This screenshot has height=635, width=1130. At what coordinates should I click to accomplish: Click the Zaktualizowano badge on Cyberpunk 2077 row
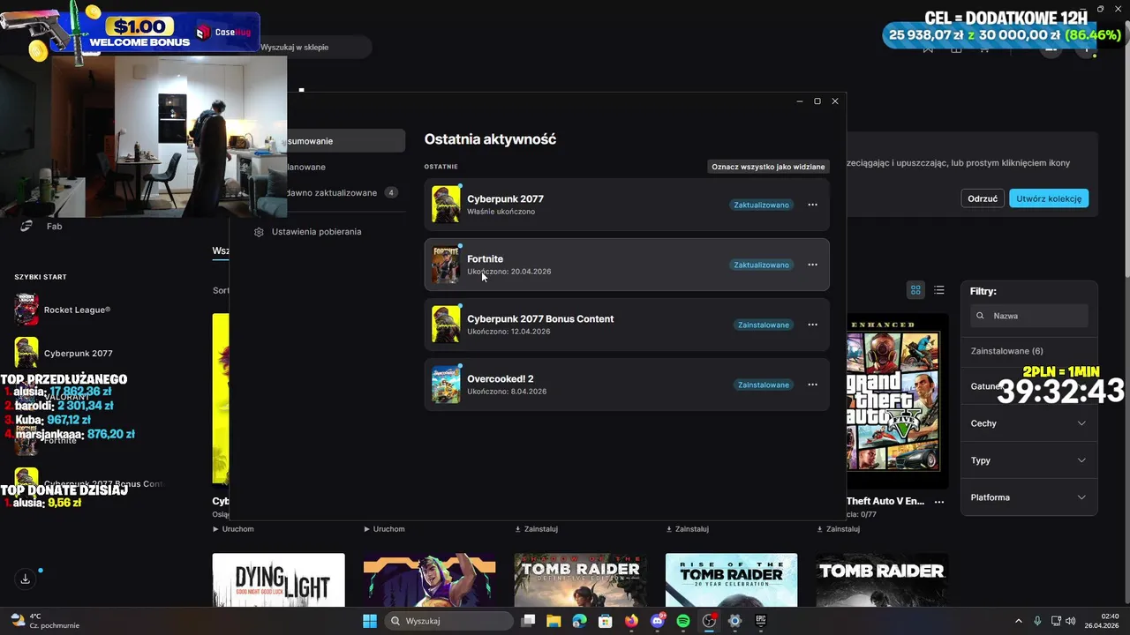(761, 205)
